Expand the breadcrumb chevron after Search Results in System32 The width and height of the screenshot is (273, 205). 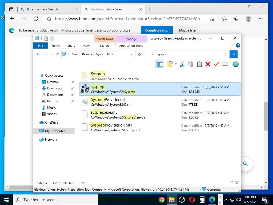click(113, 54)
